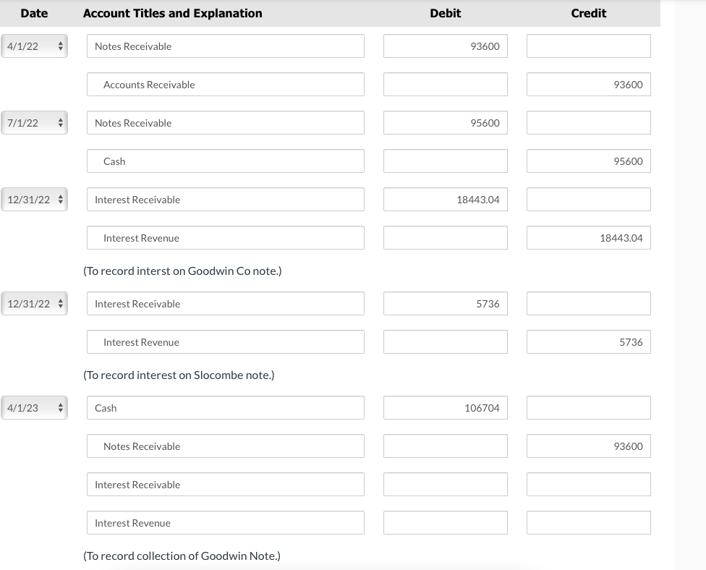The image size is (706, 570).
Task: Select the Interest Revenue field under Goodwin collection entry
Action: (226, 522)
